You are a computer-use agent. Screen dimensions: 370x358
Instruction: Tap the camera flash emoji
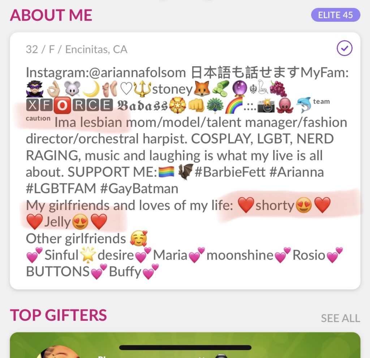tap(266, 105)
